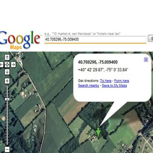Pan the map up with the arrow

(x=7, y=57)
